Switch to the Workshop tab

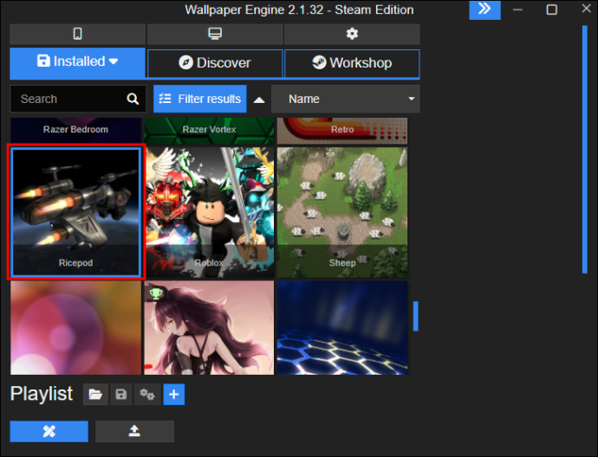351,63
